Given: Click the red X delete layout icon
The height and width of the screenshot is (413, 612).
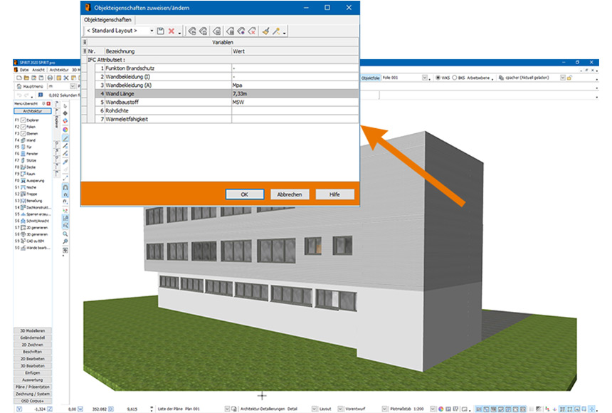Looking at the screenshot, I should point(172,31).
